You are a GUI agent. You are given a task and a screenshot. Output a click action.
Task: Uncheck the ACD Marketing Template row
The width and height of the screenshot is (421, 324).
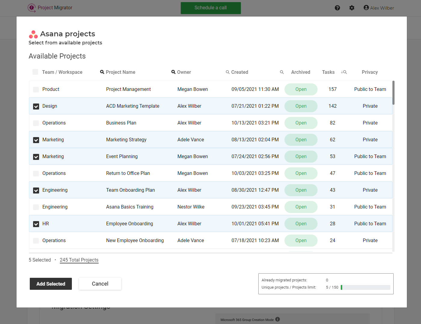(36, 106)
